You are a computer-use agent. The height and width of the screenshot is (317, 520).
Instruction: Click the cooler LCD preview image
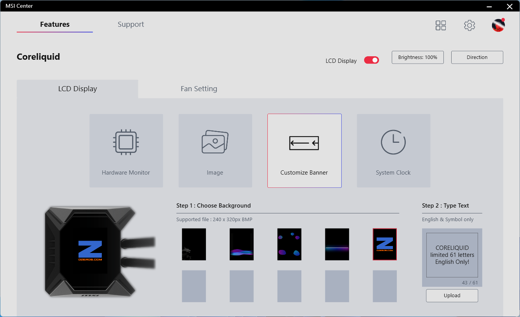[90, 250]
